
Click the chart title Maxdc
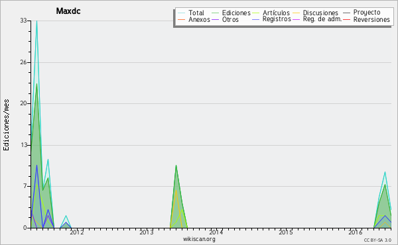pos(68,11)
